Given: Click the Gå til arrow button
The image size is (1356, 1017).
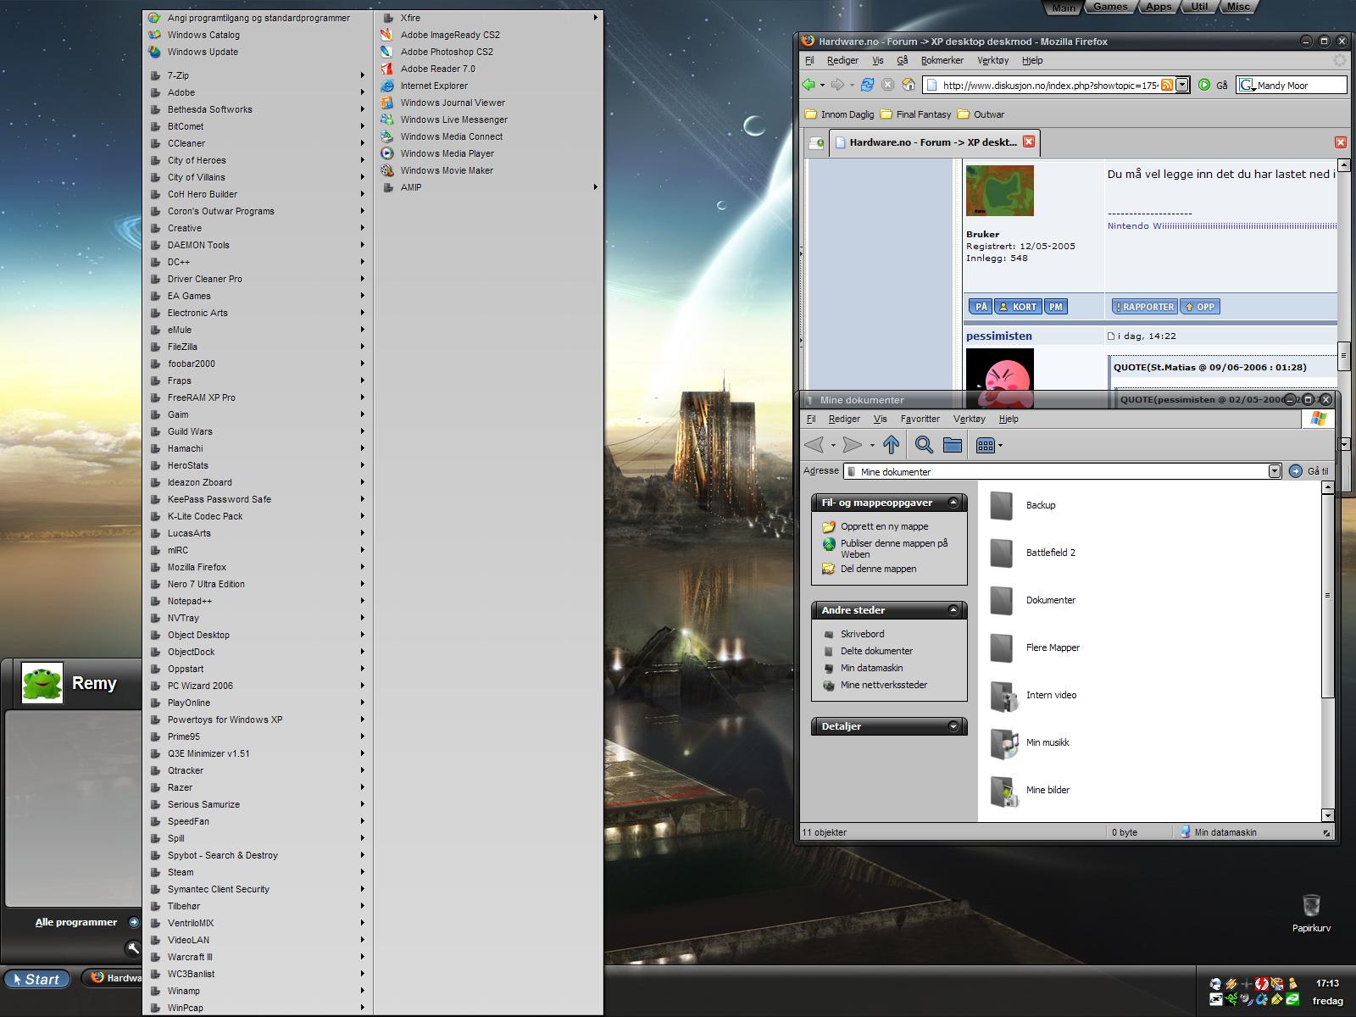Looking at the screenshot, I should click(x=1295, y=471).
